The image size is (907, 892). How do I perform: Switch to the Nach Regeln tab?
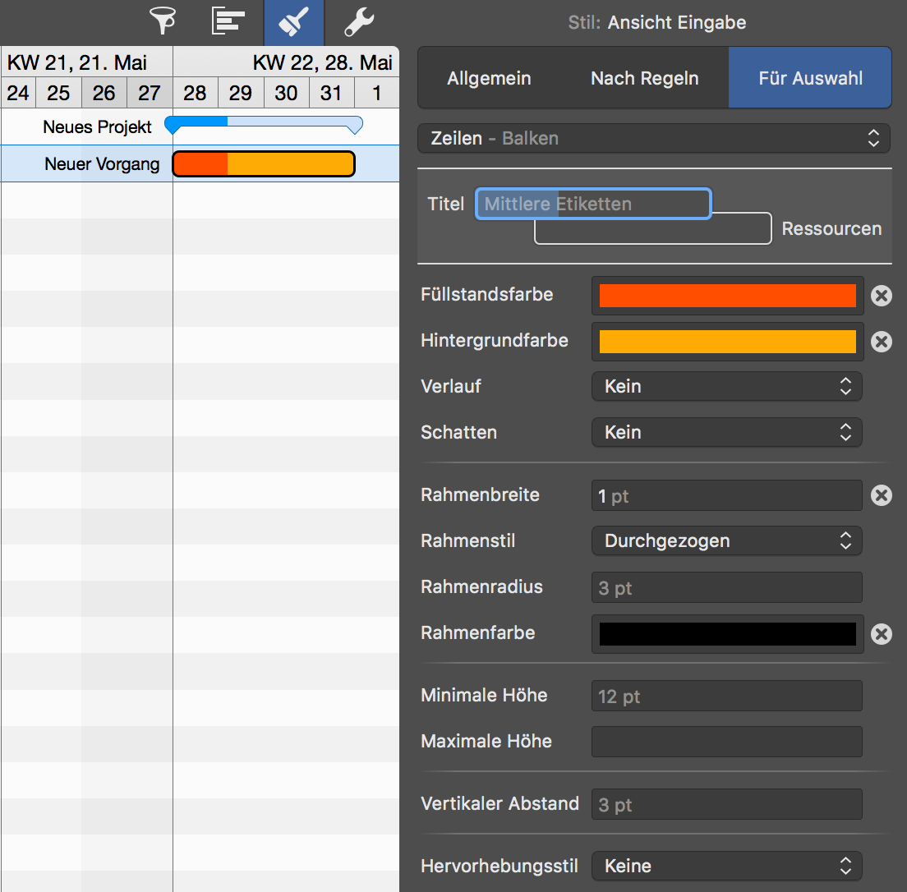coord(645,79)
